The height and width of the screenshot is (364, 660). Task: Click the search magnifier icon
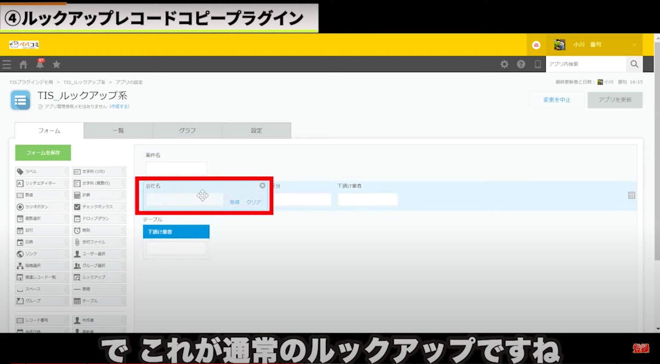coord(634,64)
